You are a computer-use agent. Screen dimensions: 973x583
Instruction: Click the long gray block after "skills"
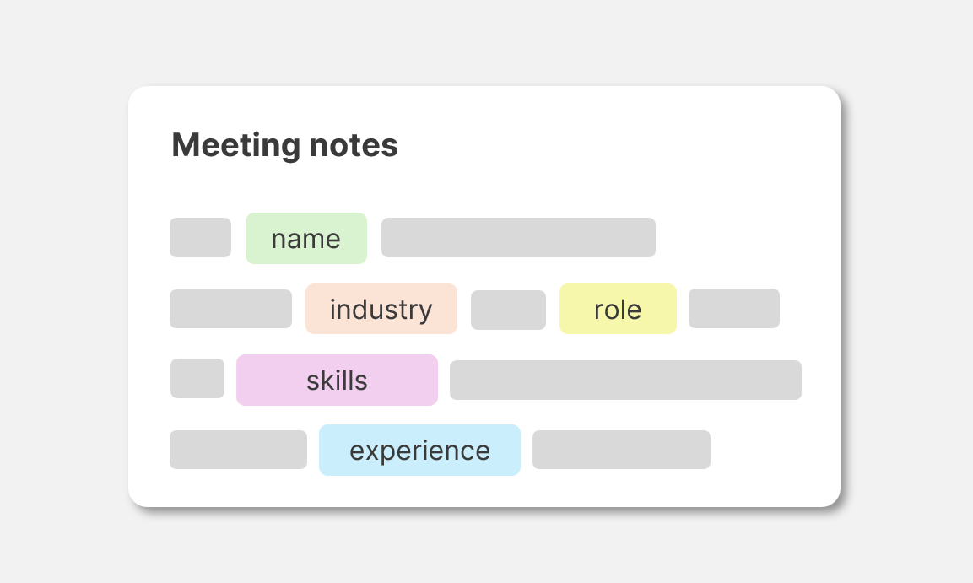point(625,381)
